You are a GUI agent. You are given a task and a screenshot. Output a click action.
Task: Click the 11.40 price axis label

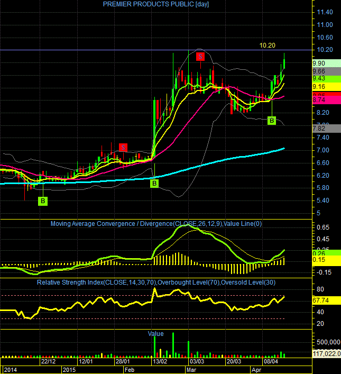coord(325,12)
